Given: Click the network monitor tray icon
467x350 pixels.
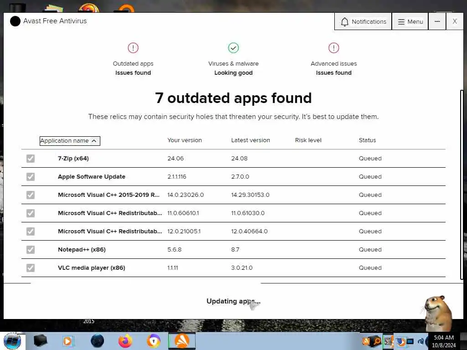Looking at the screenshot, I should tap(410, 341).
